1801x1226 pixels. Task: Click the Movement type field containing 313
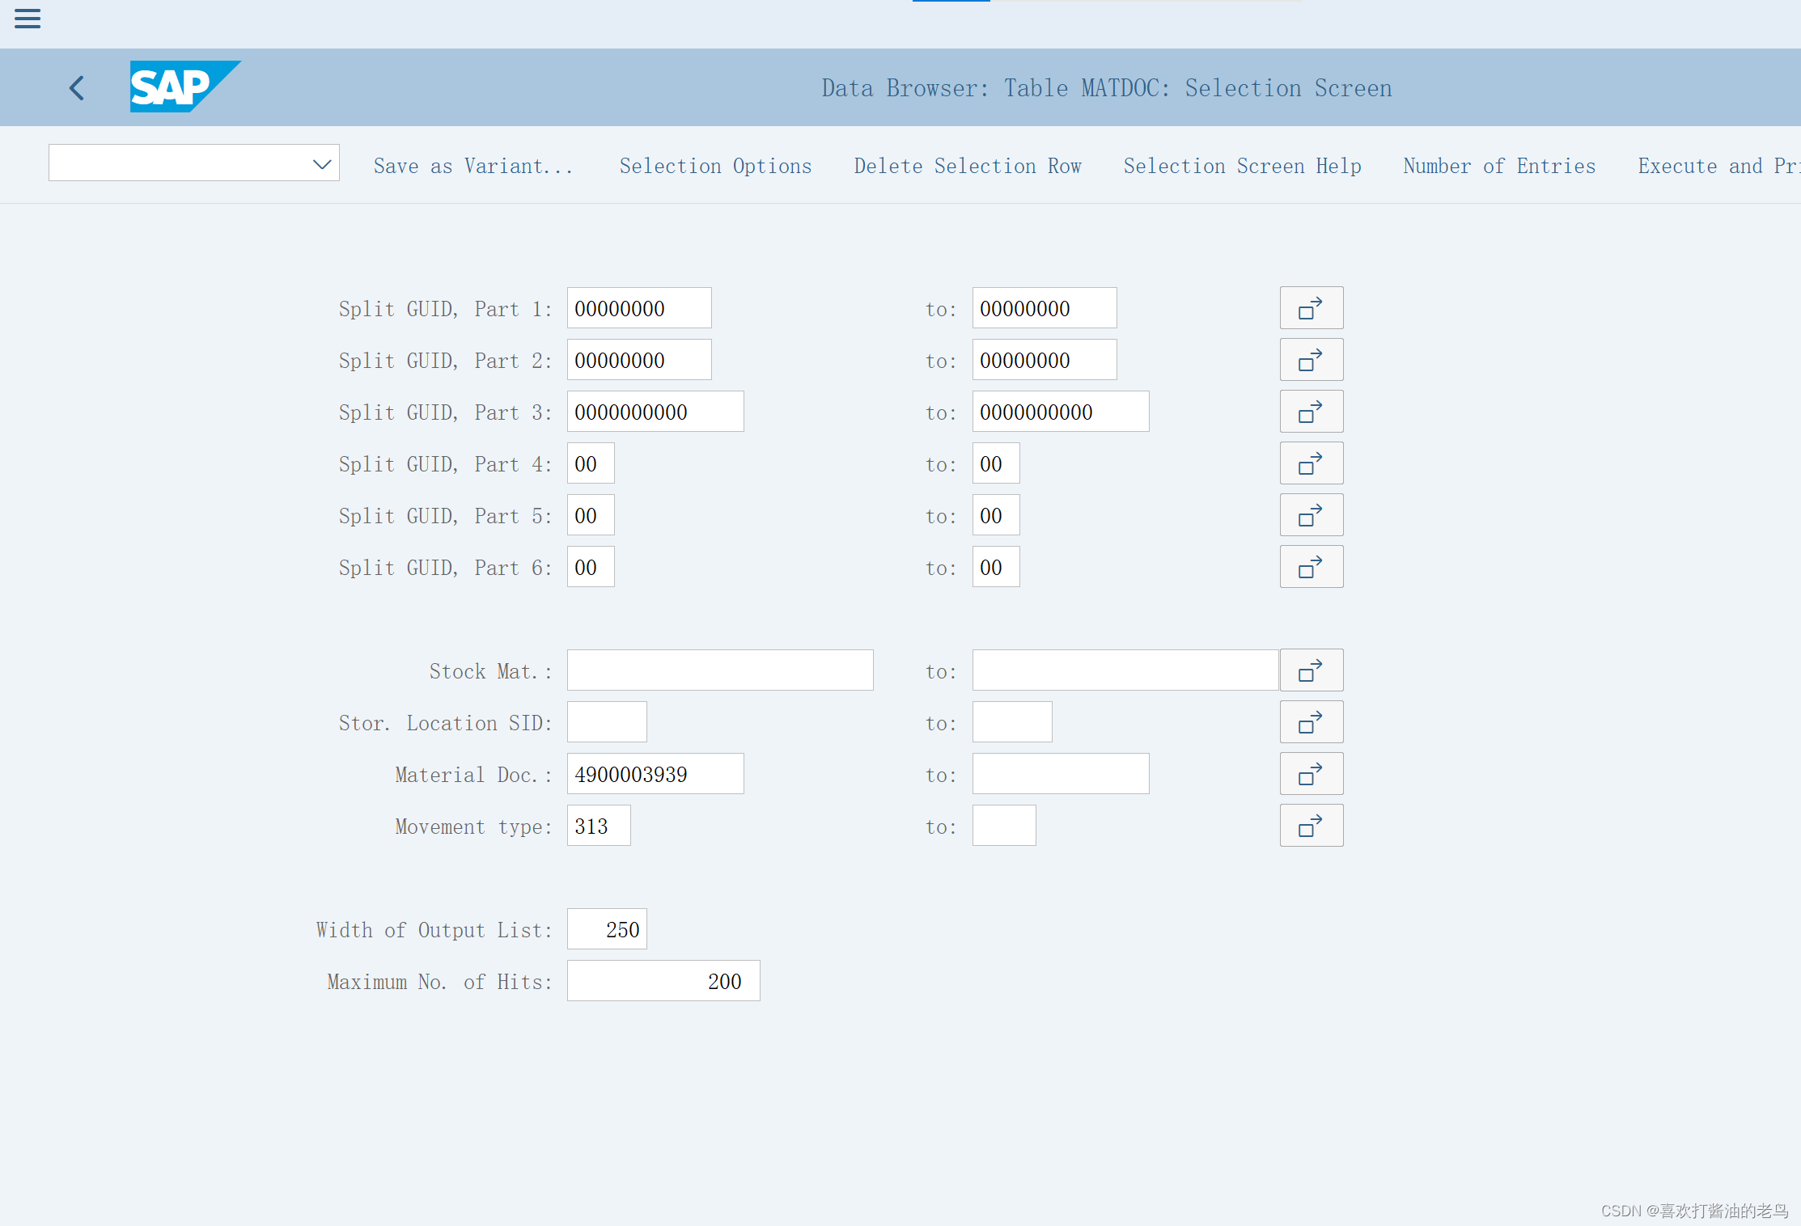(x=598, y=826)
